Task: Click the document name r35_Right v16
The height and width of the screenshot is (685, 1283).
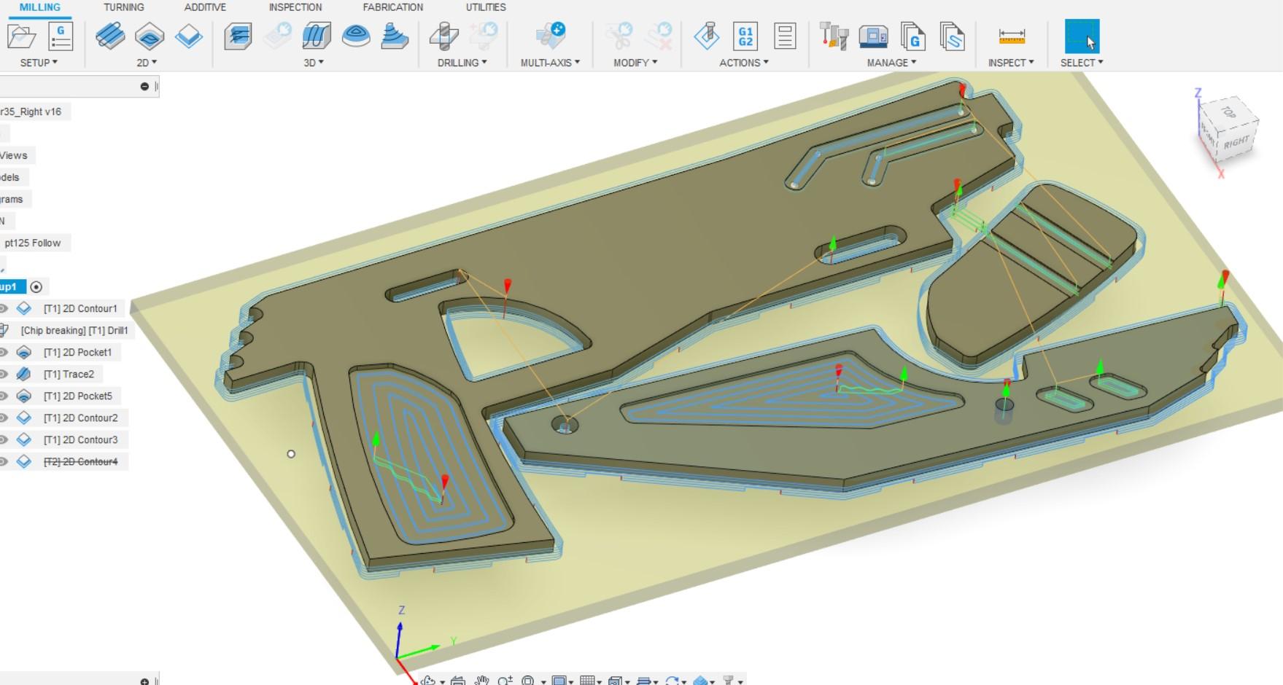Action: (x=31, y=111)
